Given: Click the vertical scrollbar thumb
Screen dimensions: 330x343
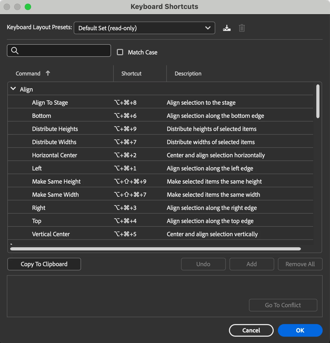Looking at the screenshot, I should pyautogui.click(x=318, y=101).
